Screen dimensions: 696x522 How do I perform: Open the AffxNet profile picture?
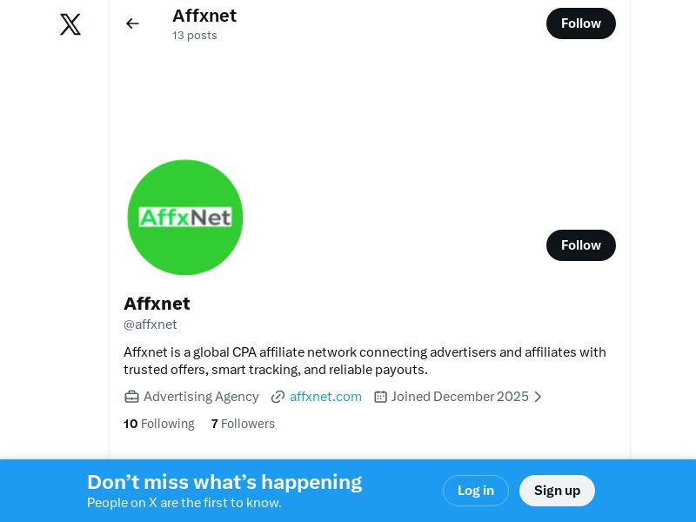(185, 217)
